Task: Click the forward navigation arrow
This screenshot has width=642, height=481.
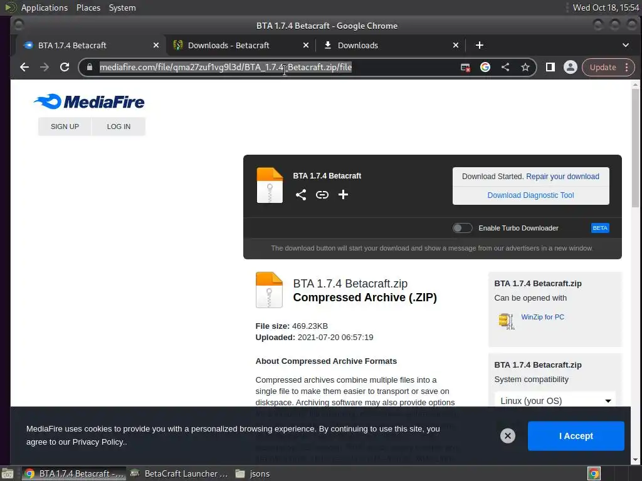Action: [45, 67]
